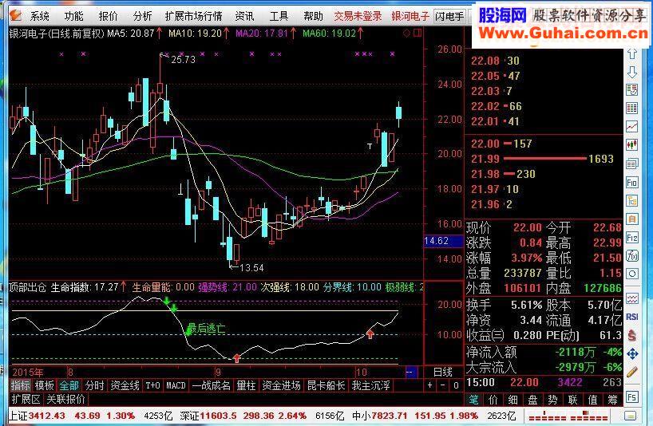The height and width of the screenshot is (426, 653).
Task: Click the circle sidebar icon
Action: coord(631,274)
